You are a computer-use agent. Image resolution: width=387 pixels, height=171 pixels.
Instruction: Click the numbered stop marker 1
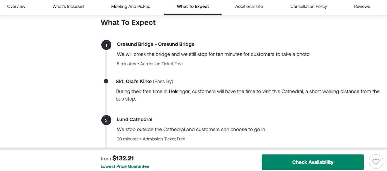pyautogui.click(x=106, y=45)
